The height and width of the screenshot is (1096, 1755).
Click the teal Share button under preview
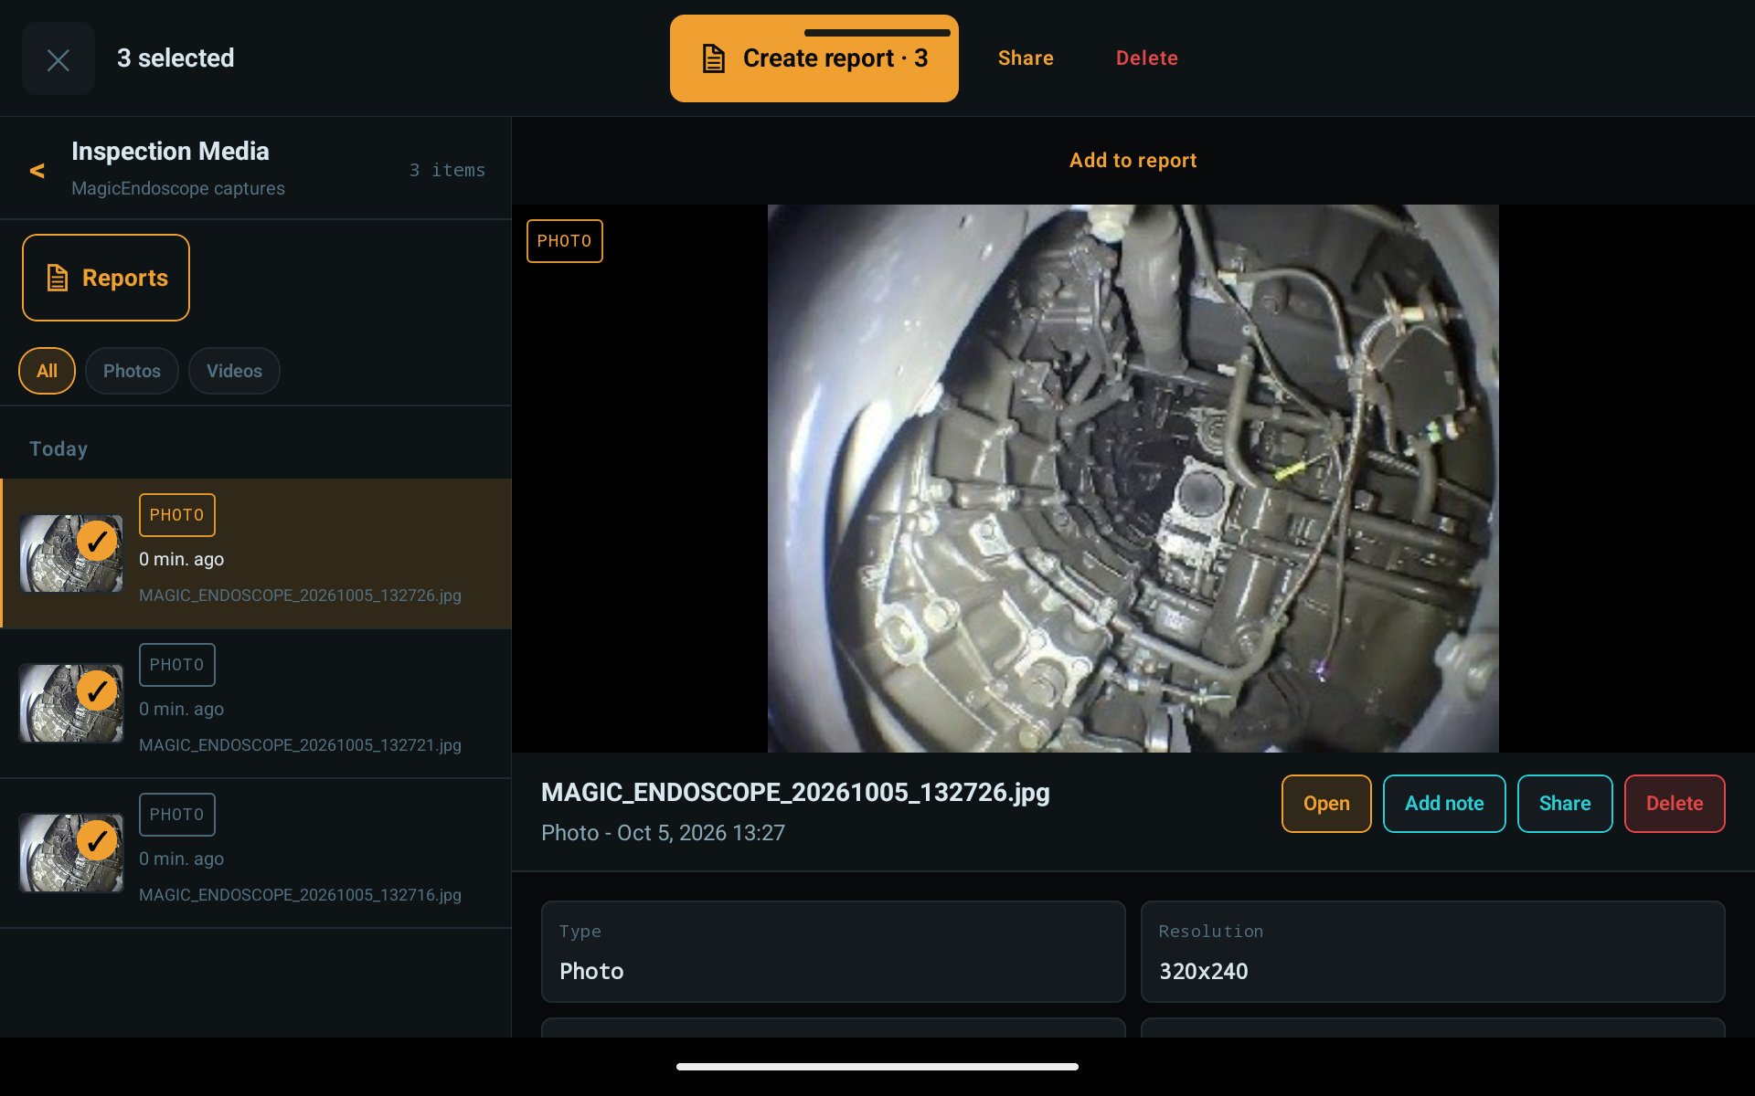[x=1565, y=804]
